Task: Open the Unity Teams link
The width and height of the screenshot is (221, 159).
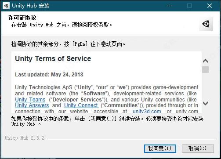Action: tap(30, 100)
